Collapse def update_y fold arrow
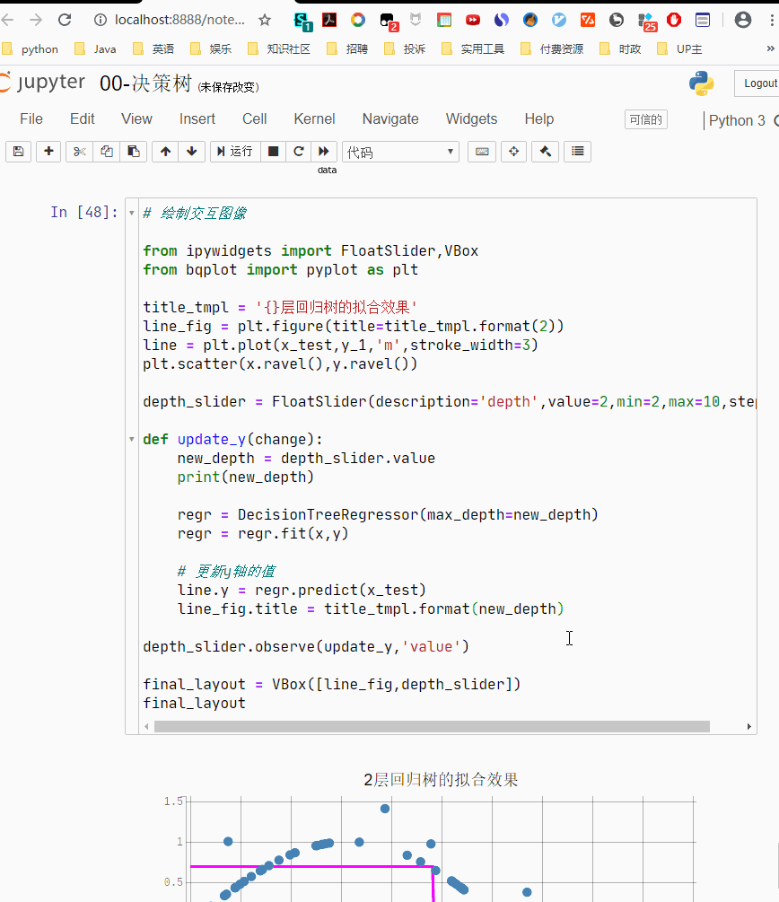779x902 pixels. pyautogui.click(x=132, y=440)
